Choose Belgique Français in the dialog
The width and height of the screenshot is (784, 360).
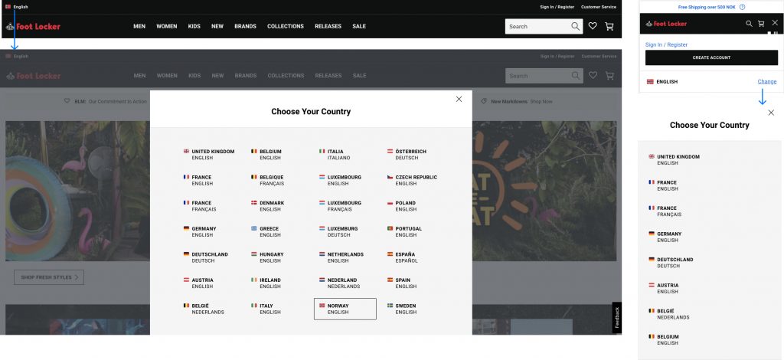(x=267, y=180)
